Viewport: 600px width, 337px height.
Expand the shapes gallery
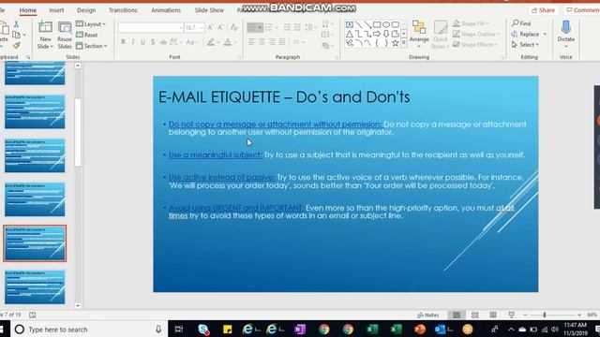404,44
